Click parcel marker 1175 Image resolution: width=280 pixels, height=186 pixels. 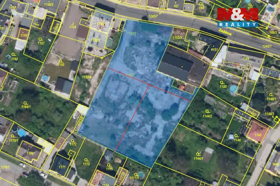point(109,167)
